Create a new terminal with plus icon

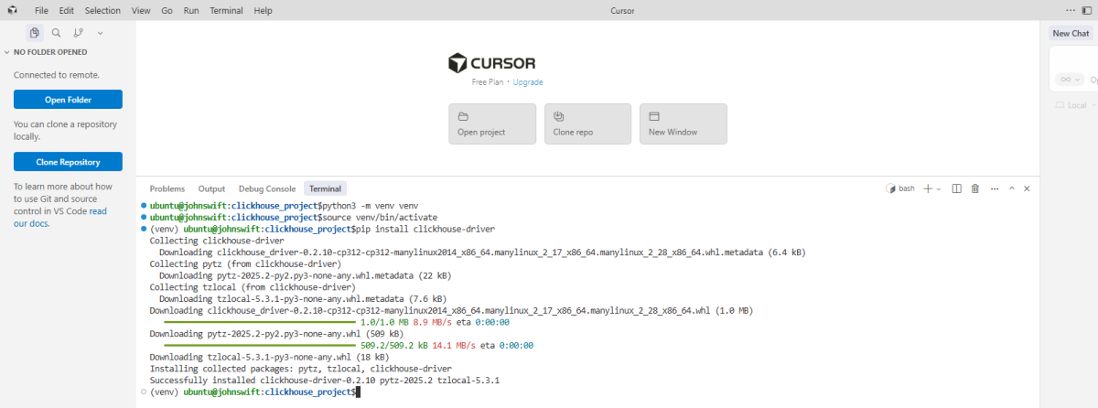pyautogui.click(x=928, y=188)
